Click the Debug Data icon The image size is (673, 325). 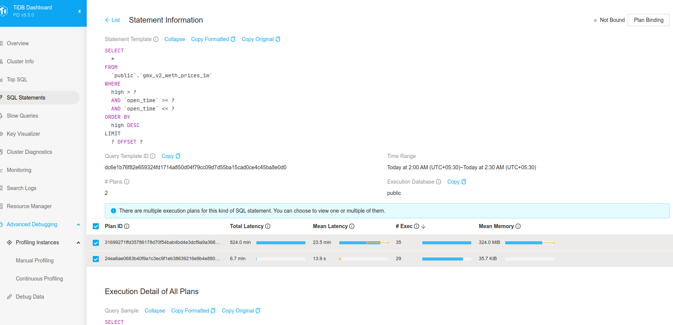9,297
